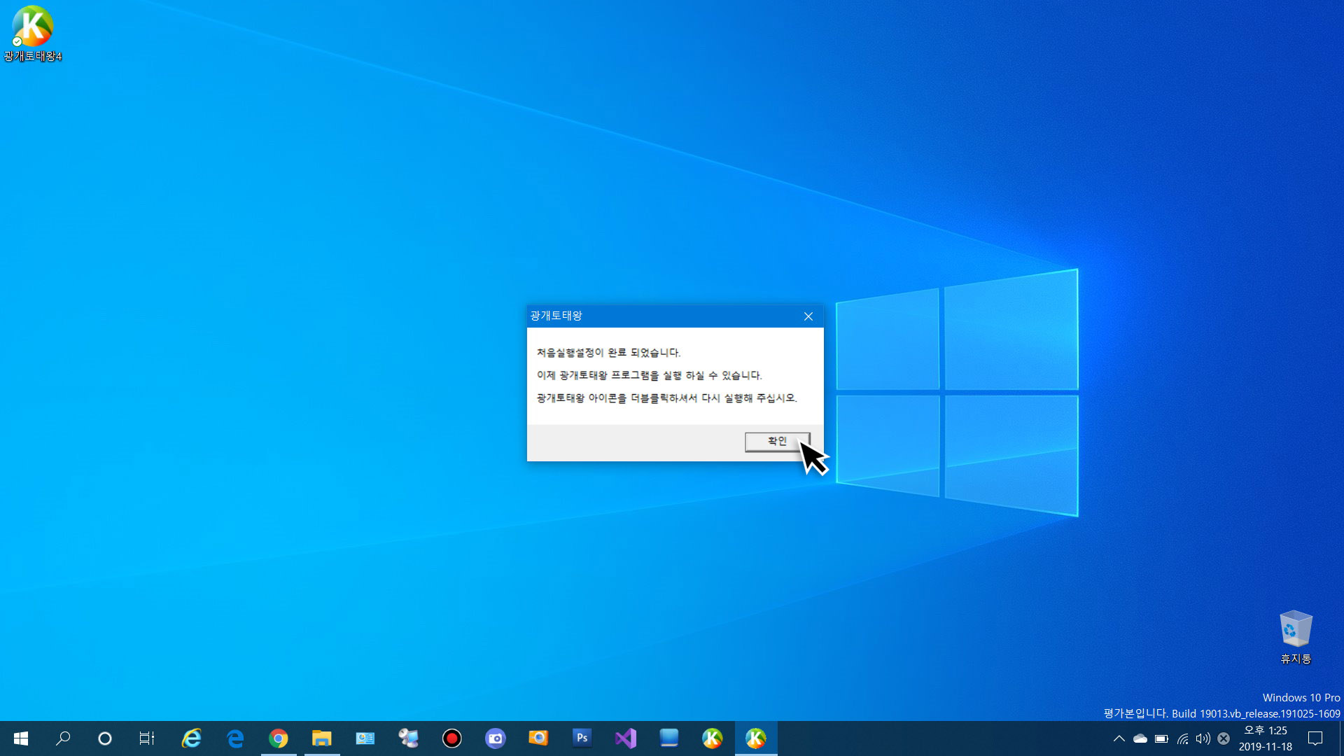Click the red record button taskbar icon

[x=452, y=738]
